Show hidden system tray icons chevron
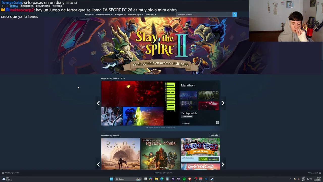323x182 pixels. (290, 179)
